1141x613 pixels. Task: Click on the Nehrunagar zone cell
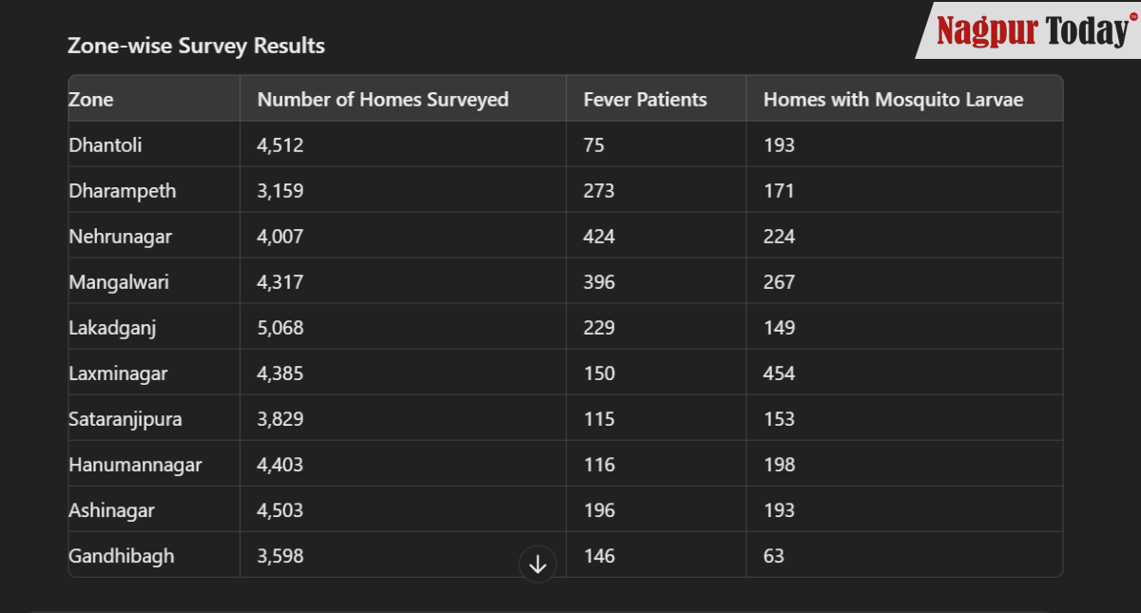pos(120,237)
